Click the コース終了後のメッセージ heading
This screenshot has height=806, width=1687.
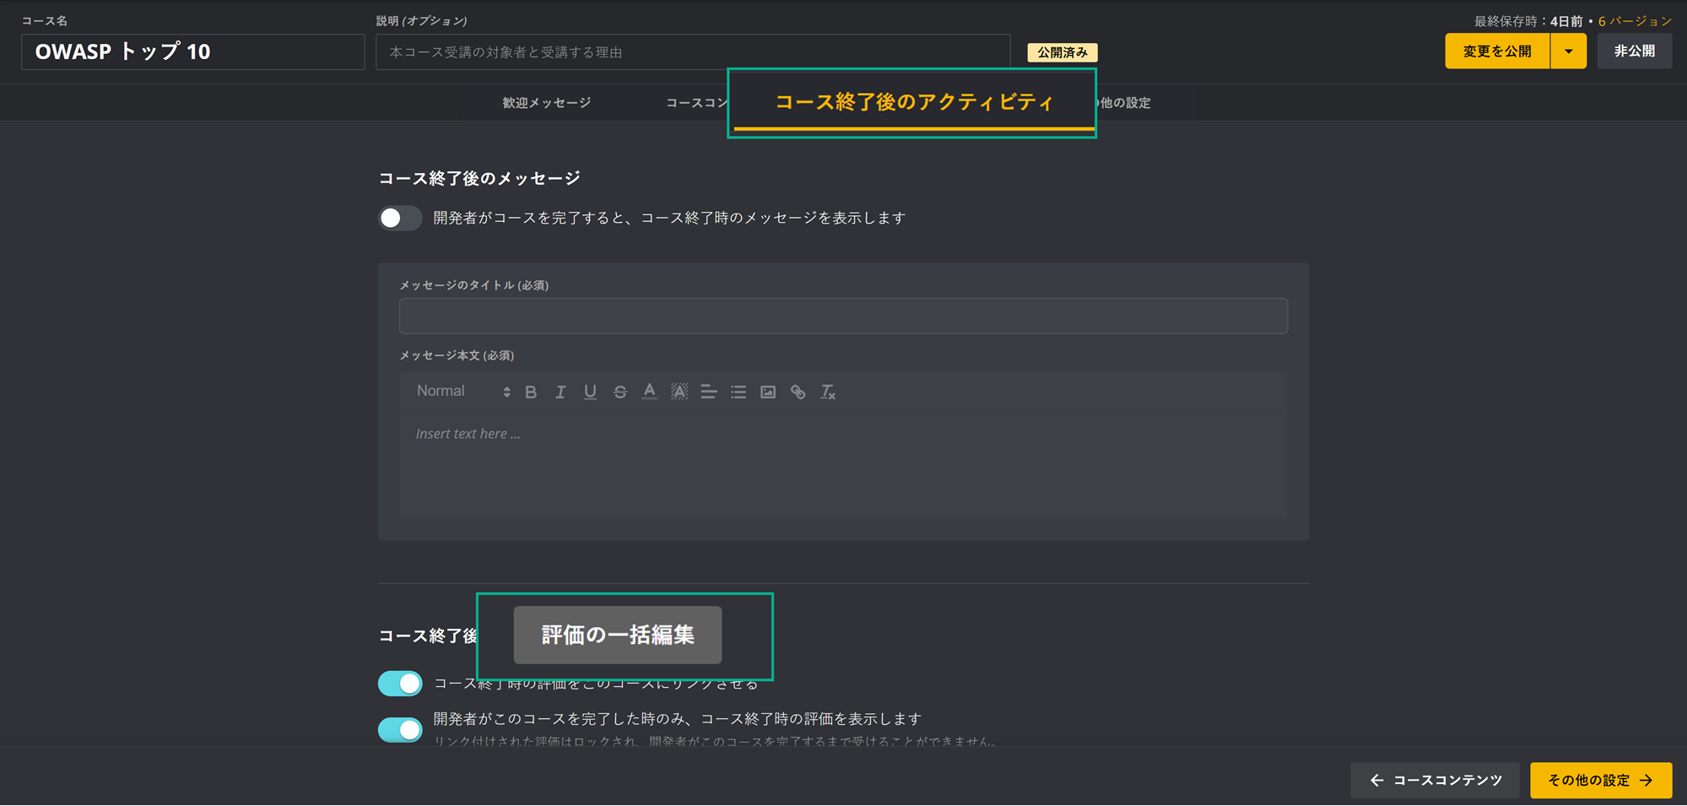(x=479, y=178)
